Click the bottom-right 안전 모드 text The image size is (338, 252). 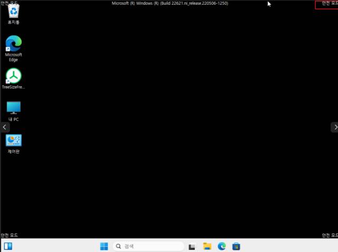click(329, 235)
